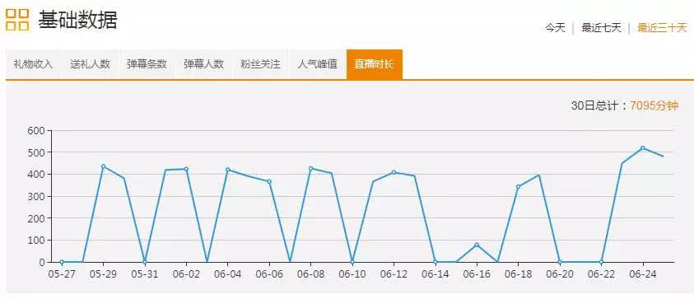Click the 06-02 data point on the chart
Image resolution: width=694 pixels, height=299 pixels.
click(186, 169)
